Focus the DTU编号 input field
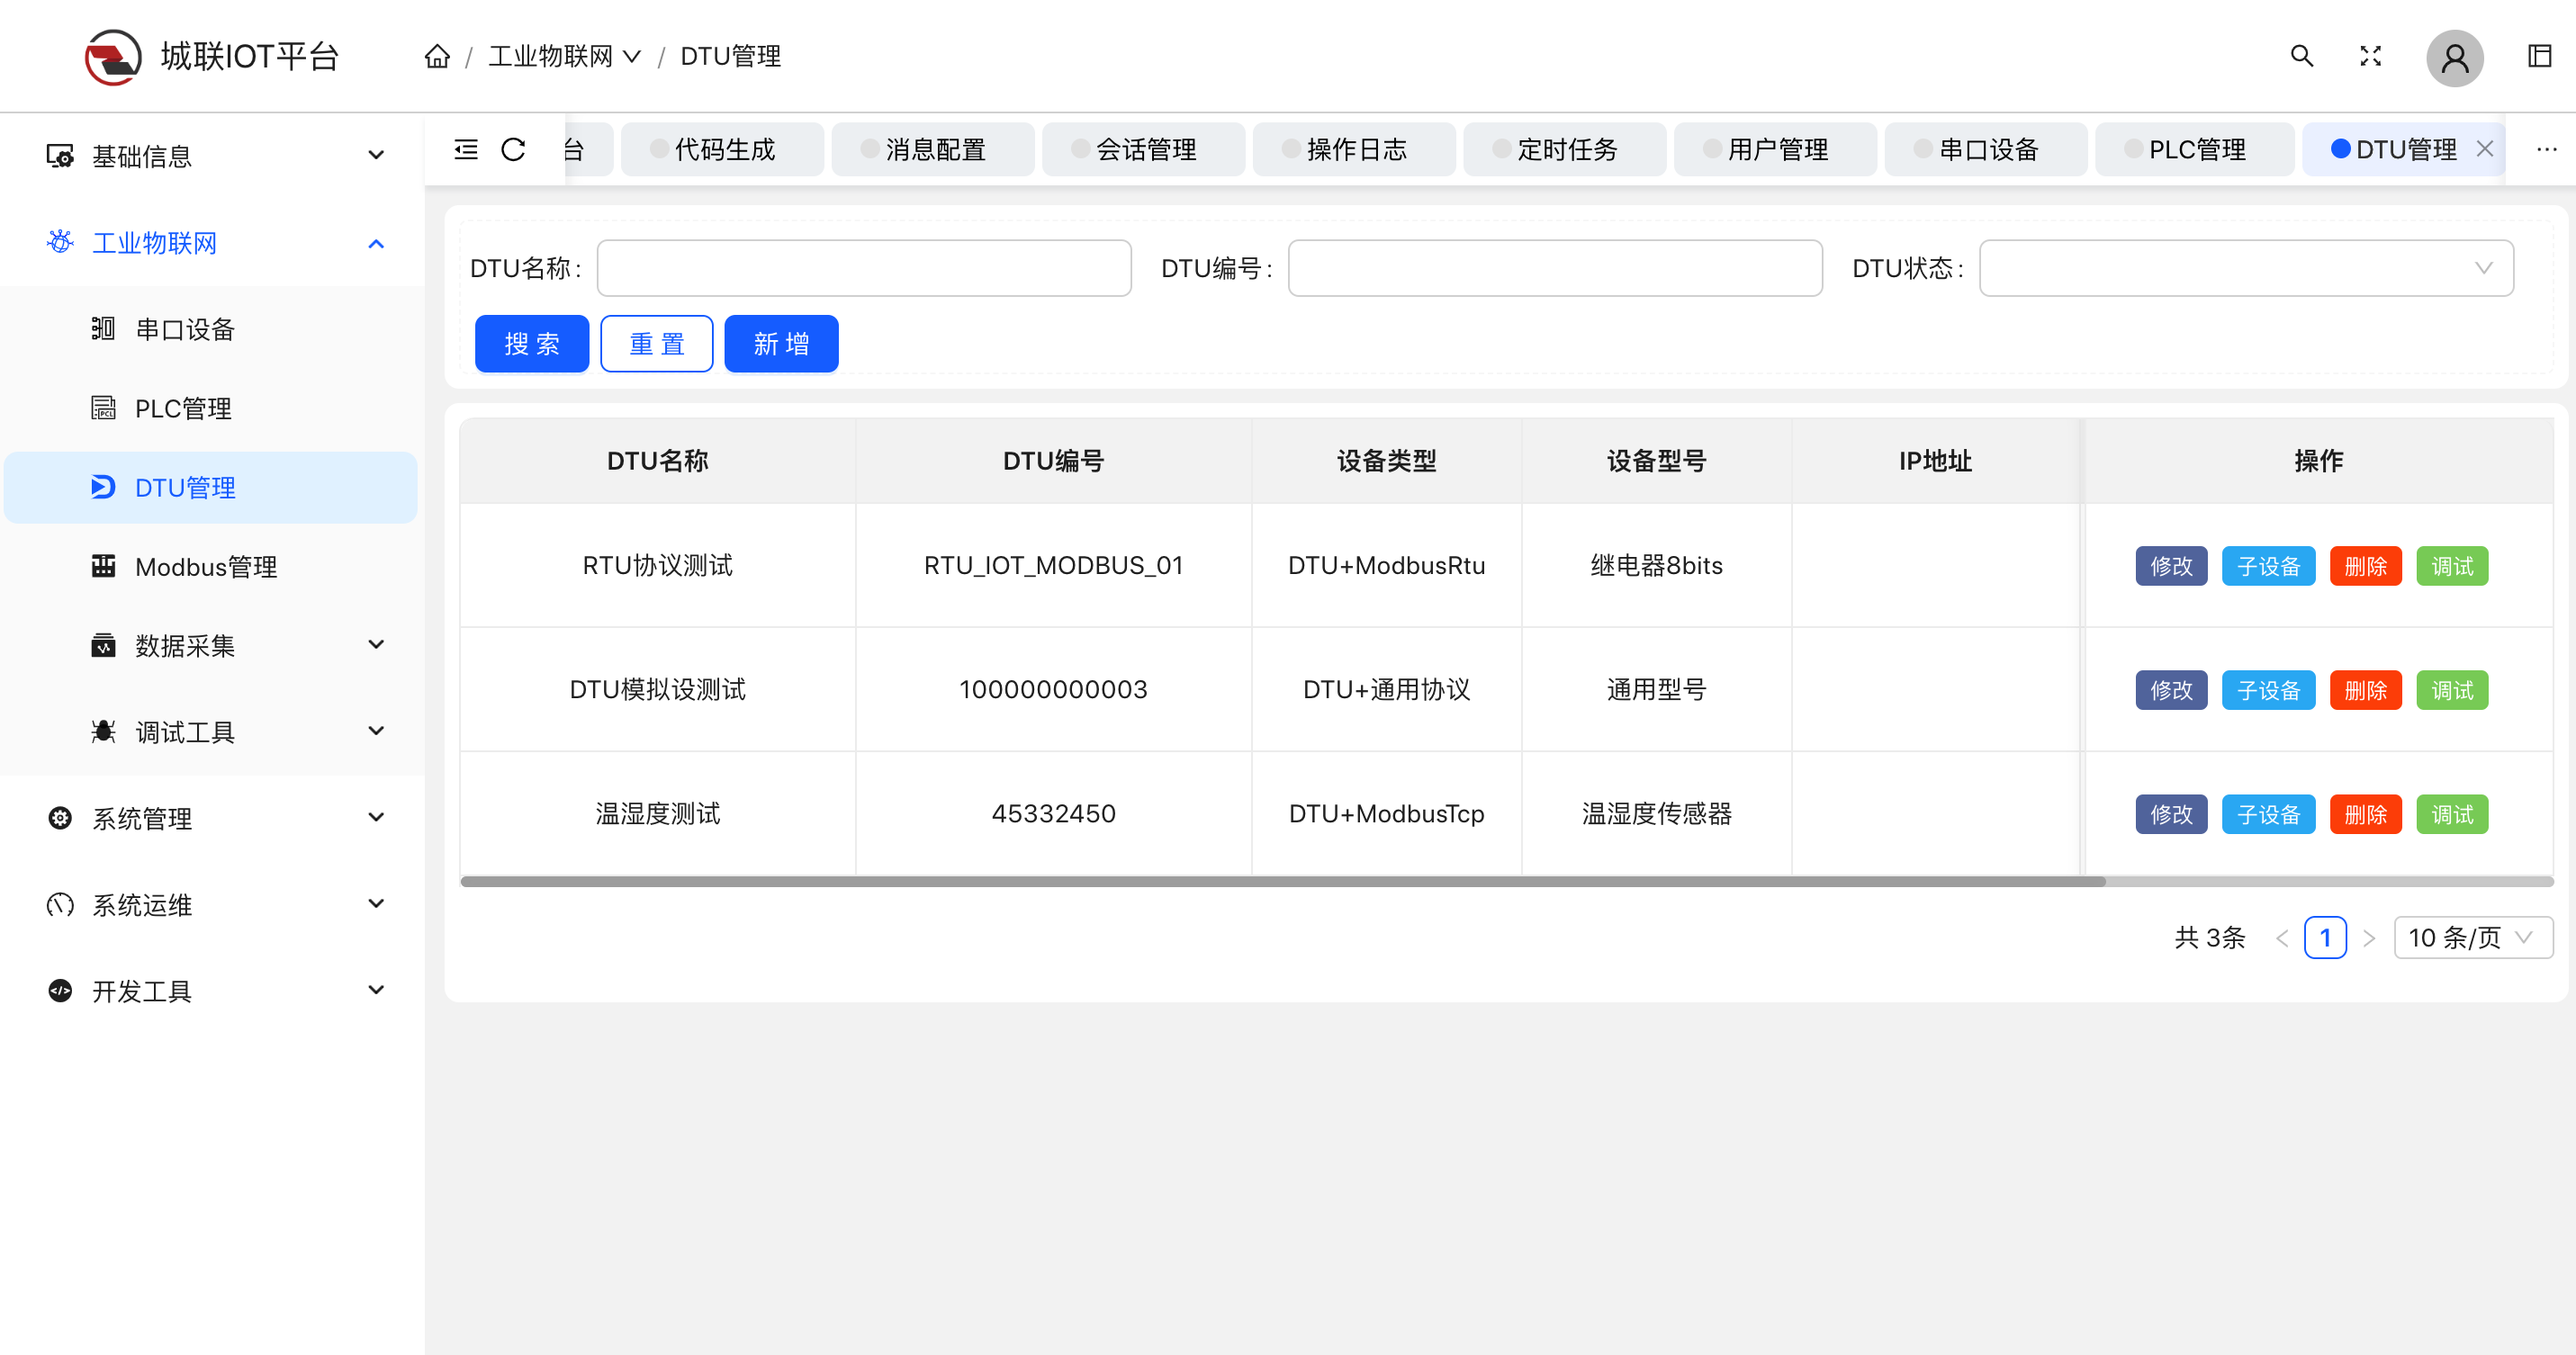 tap(1555, 268)
